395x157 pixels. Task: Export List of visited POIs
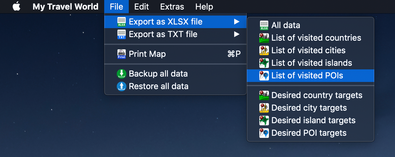pyautogui.click(x=311, y=76)
